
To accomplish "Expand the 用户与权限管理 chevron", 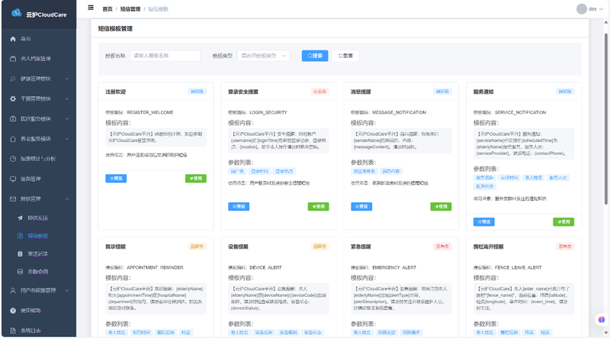I will (x=67, y=291).
